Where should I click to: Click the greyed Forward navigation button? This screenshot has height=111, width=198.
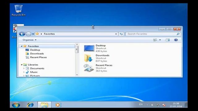coord(28,34)
